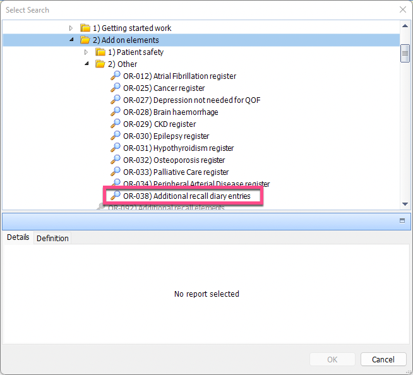Click the scrollbar up arrow

405,26
